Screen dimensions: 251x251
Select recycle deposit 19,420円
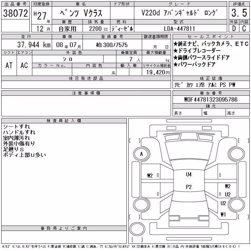tap(158, 72)
